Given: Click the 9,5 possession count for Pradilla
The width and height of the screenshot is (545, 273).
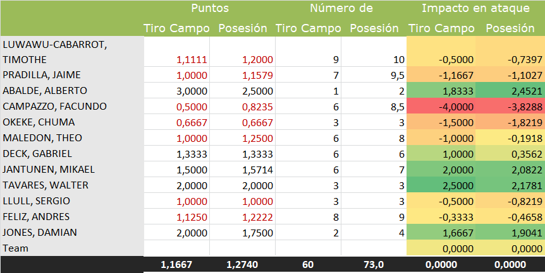Looking at the screenshot, I should [374, 75].
